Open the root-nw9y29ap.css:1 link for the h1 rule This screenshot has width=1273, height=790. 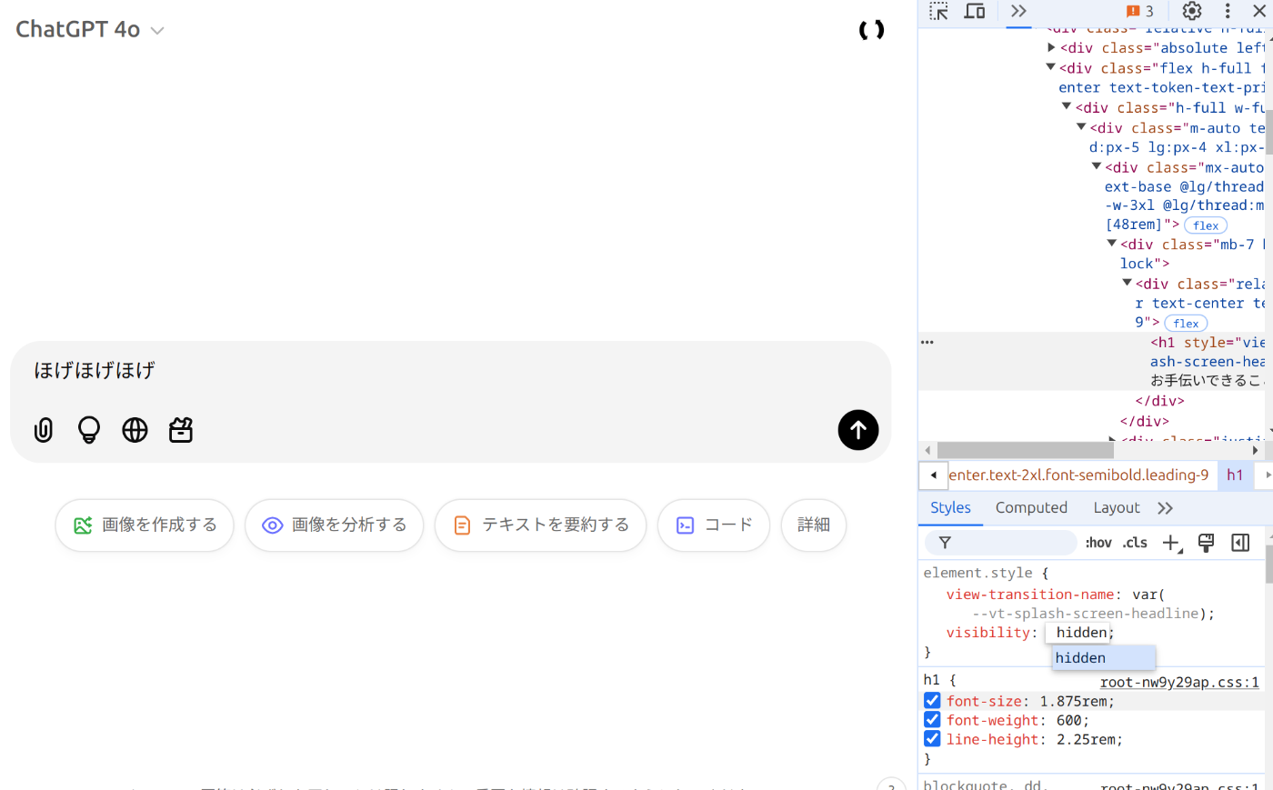tap(1179, 682)
